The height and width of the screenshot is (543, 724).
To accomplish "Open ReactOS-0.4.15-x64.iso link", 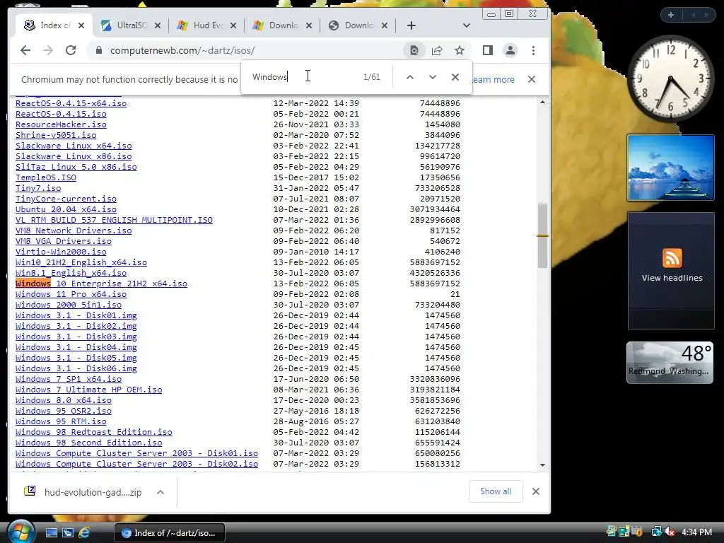I will pyautogui.click(x=71, y=103).
